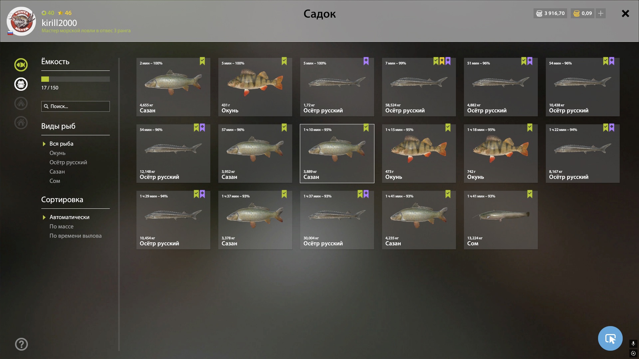Click the Поиск search field
Viewport: 639px width, 359px height.
click(76, 106)
